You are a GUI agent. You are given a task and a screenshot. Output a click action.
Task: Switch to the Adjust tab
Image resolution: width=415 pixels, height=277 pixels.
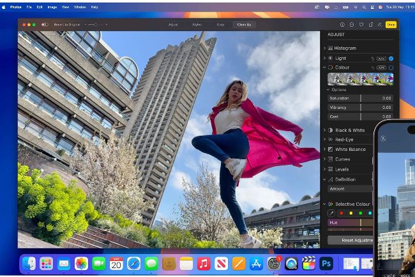[x=174, y=25]
